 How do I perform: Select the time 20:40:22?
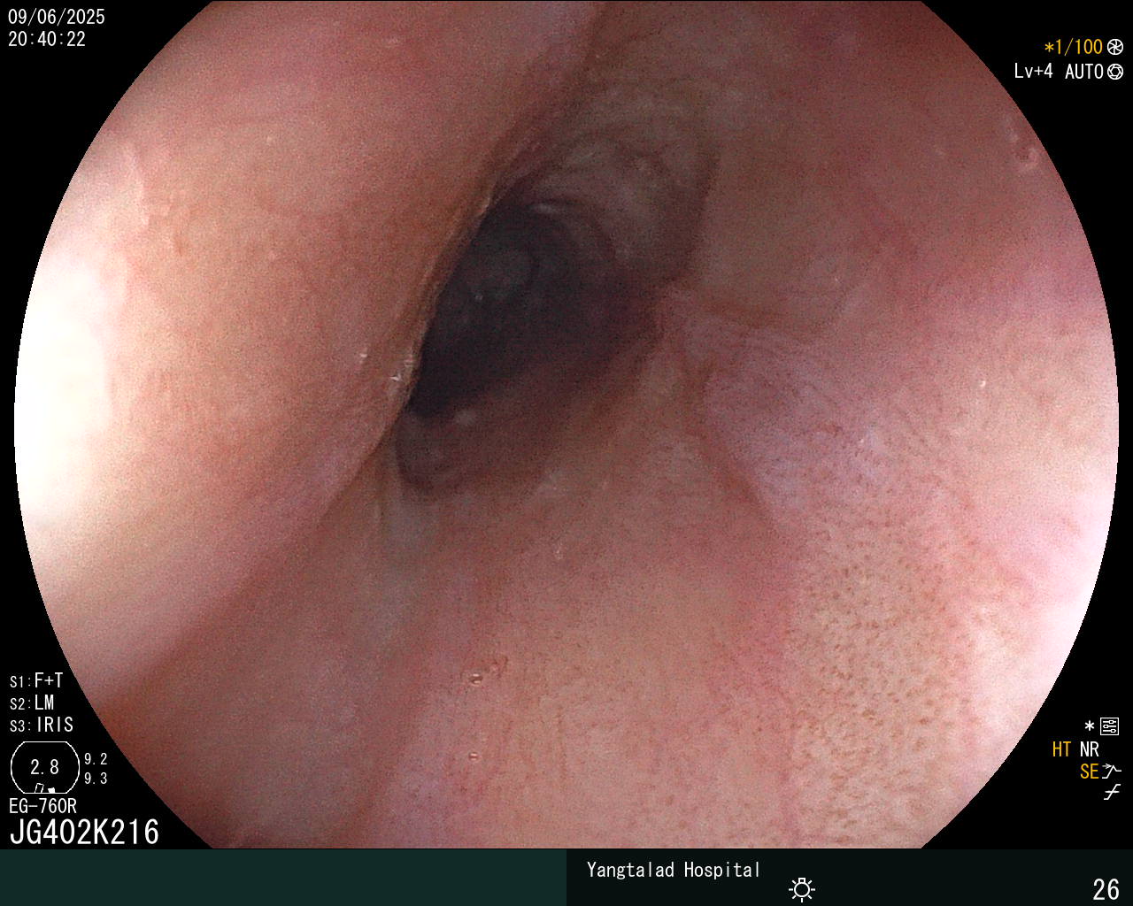(47, 39)
